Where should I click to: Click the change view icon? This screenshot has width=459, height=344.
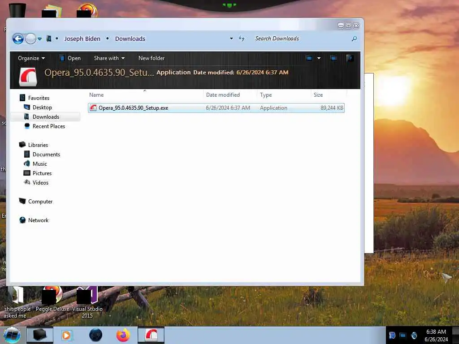[x=309, y=58]
